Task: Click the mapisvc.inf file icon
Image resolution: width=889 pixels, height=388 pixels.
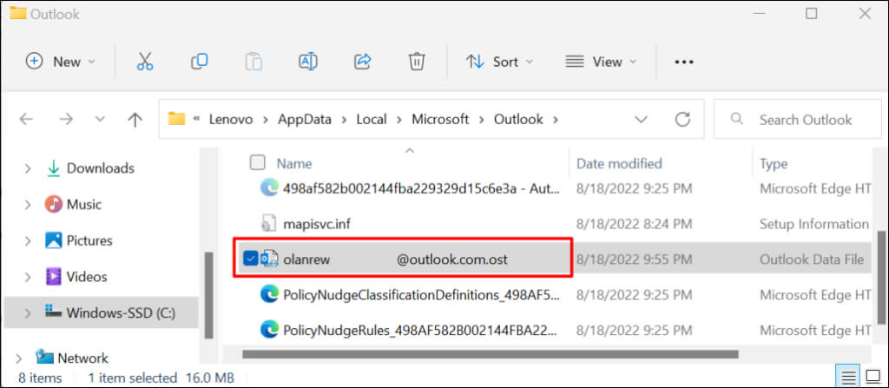Action: (268, 223)
